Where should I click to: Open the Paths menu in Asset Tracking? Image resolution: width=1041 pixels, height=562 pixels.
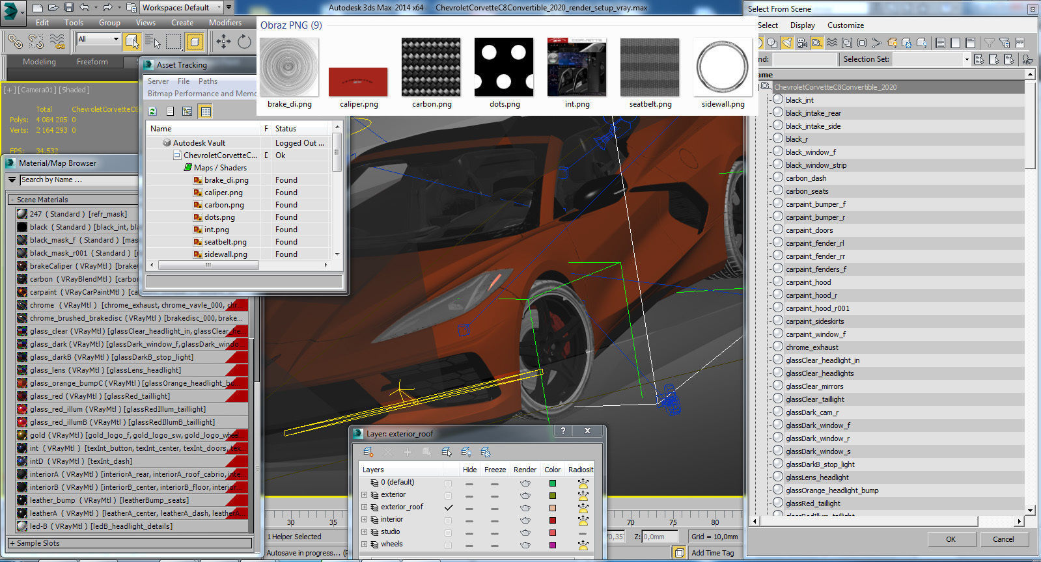(208, 81)
